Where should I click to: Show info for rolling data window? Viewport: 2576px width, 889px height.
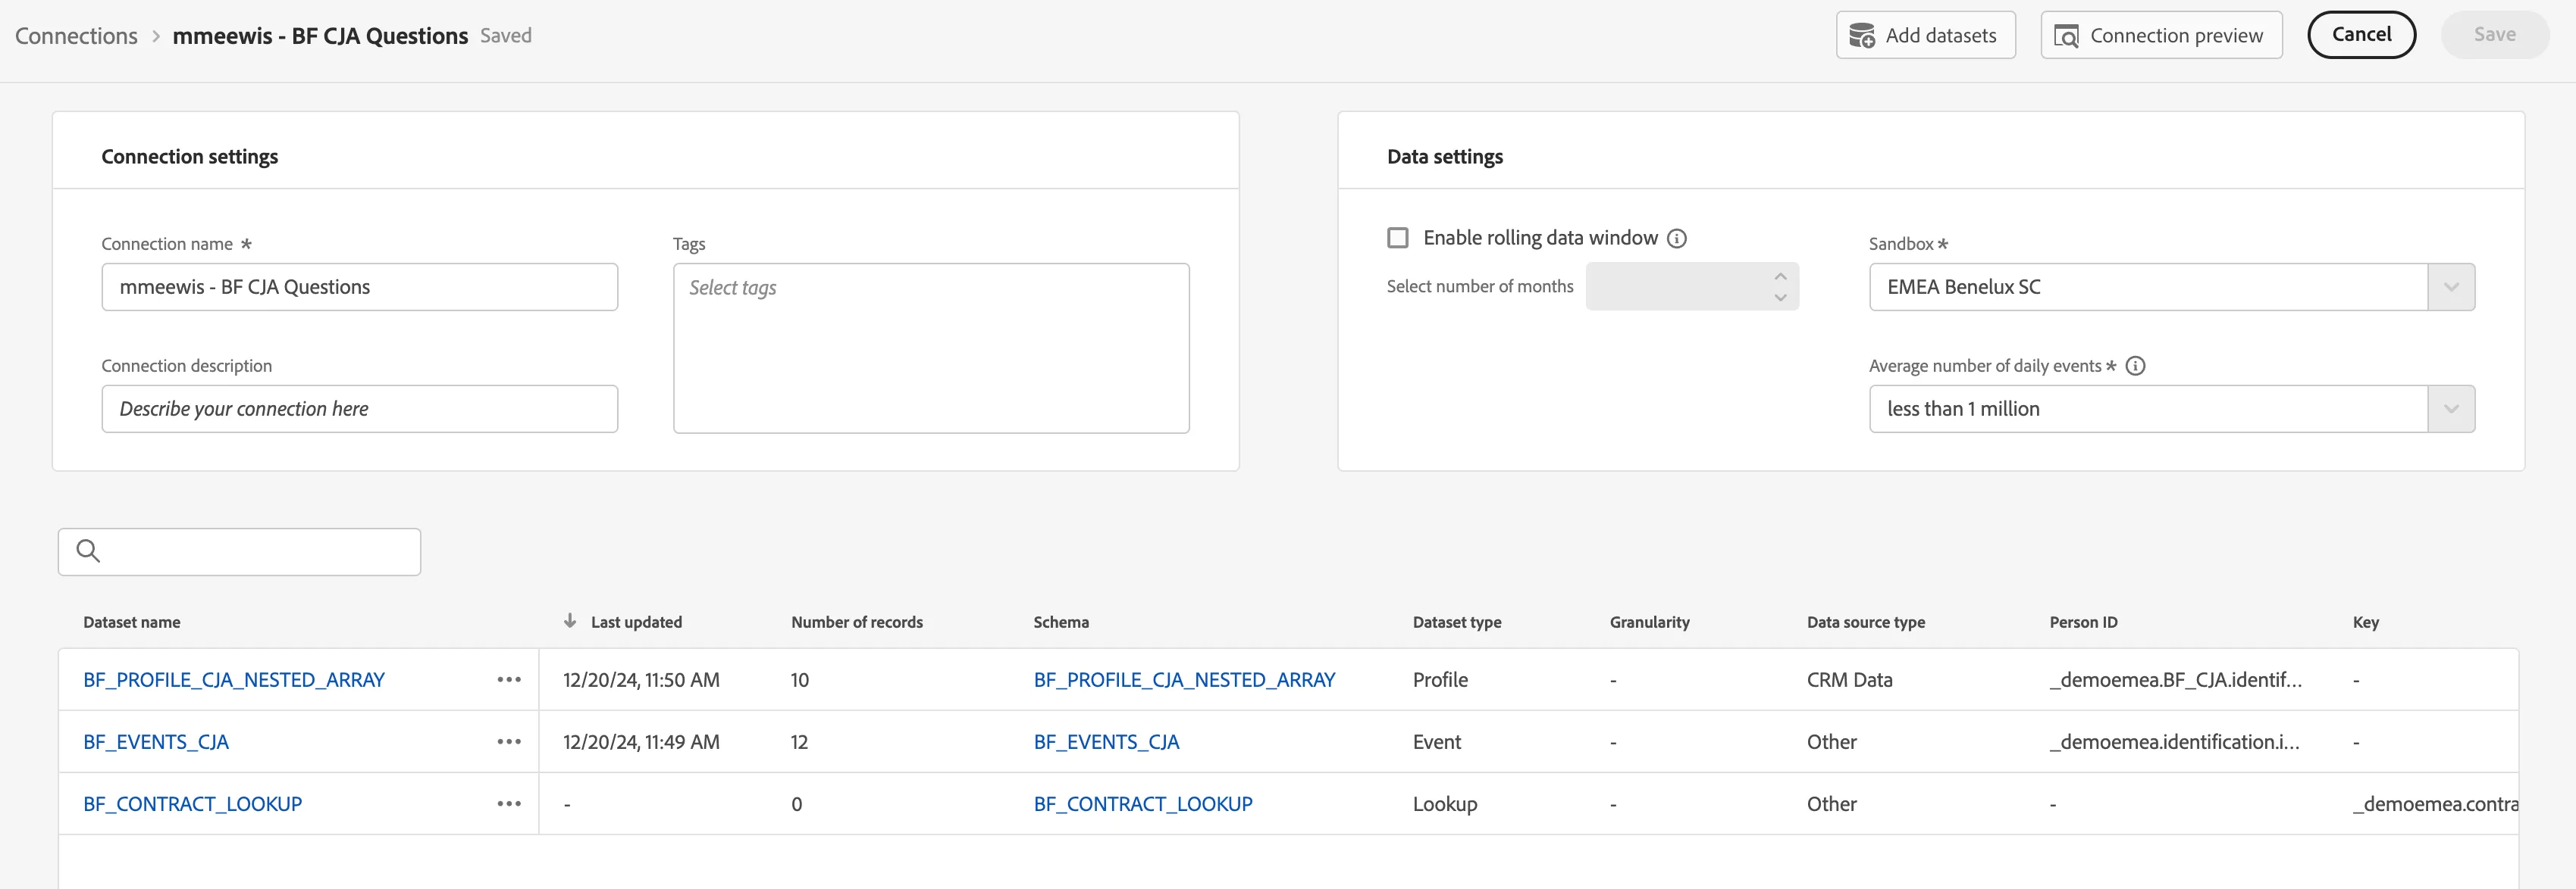coord(1677,239)
